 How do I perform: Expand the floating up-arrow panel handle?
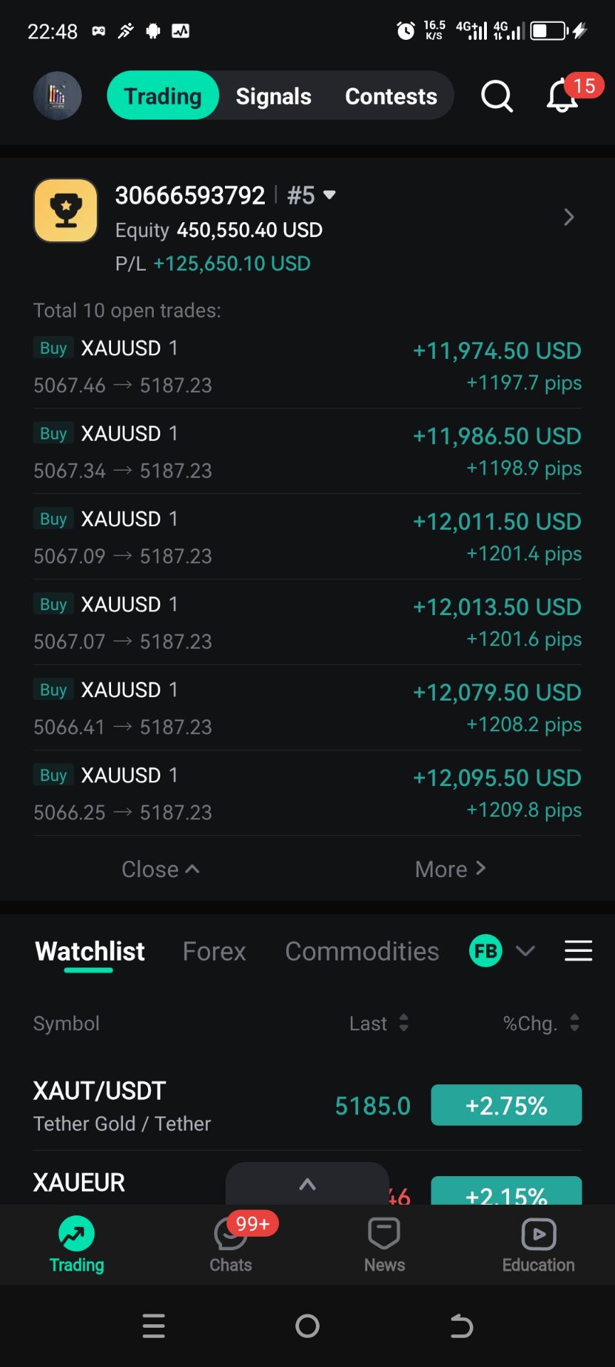point(307,1184)
